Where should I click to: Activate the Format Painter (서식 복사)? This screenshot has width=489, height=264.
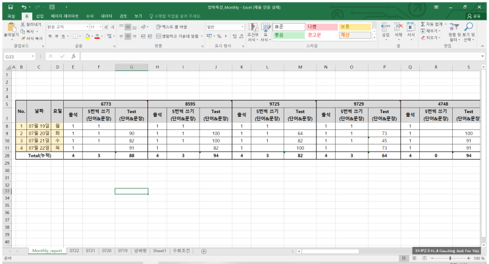pos(32,38)
